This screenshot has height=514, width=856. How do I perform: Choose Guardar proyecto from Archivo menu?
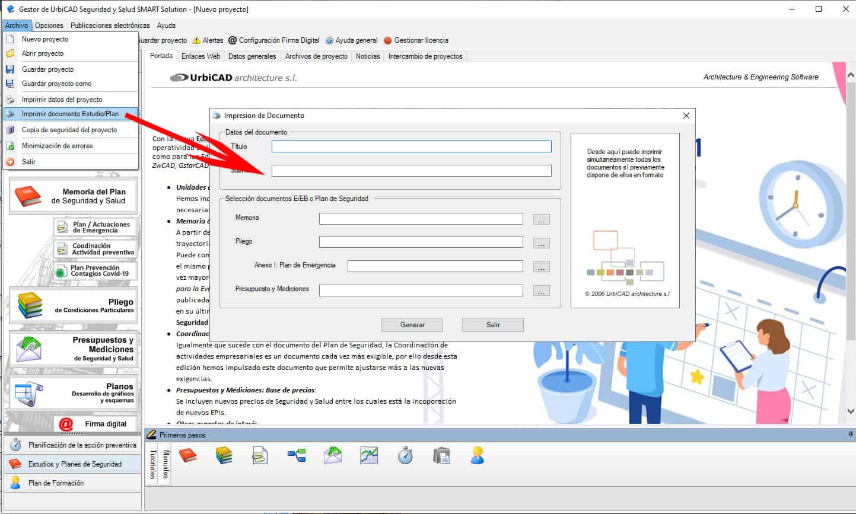click(x=71, y=69)
